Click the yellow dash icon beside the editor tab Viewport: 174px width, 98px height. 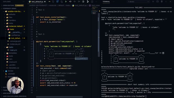coord(49,2)
